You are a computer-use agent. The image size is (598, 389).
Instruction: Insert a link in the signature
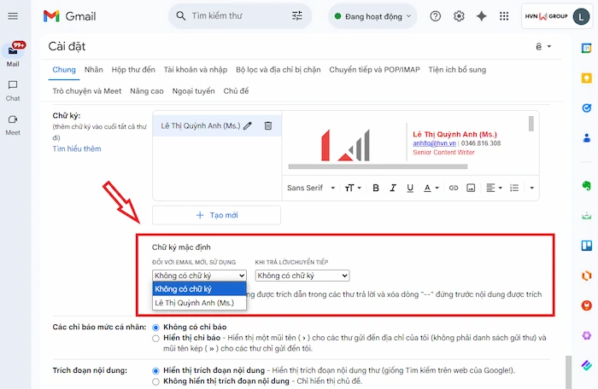point(454,187)
